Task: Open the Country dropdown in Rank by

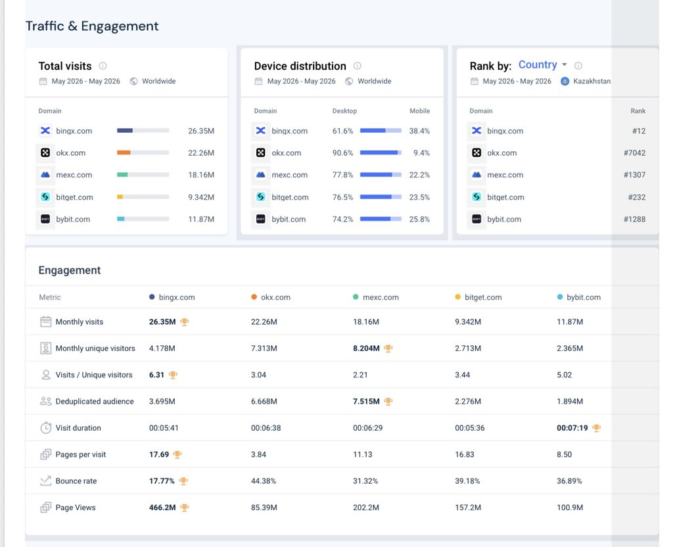Action: click(542, 65)
